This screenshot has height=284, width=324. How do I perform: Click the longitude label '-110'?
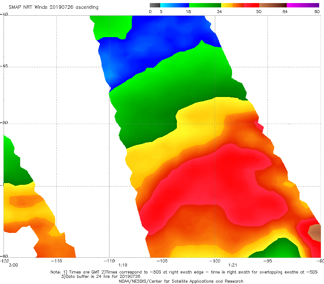pyautogui.click(x=109, y=261)
